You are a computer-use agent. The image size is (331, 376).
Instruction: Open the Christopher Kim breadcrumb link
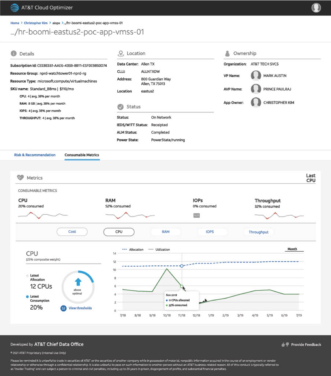pyautogui.click(x=36, y=23)
